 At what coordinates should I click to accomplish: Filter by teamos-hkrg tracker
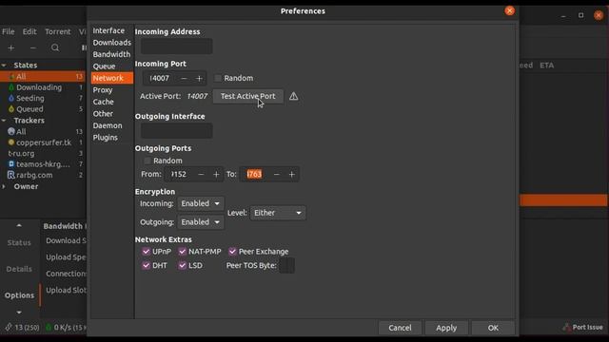pos(43,164)
